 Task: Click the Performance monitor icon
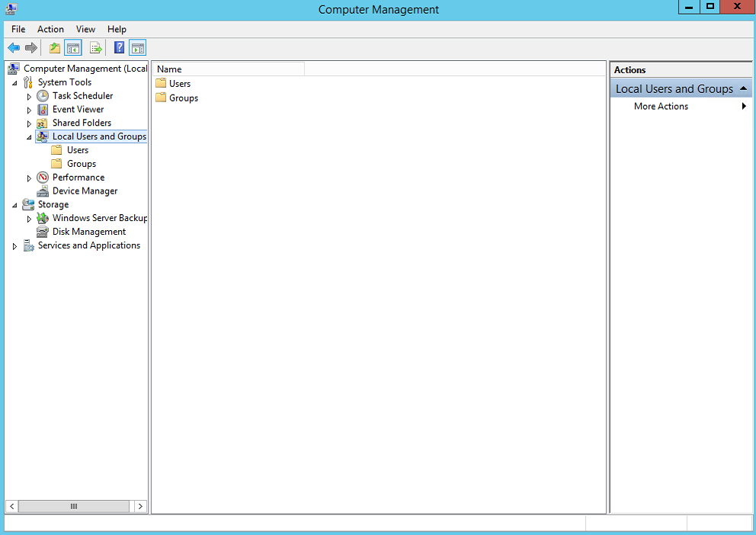[x=43, y=178]
